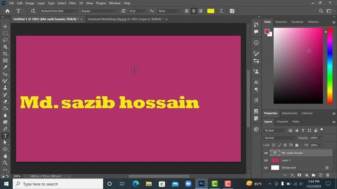Open the blend mode Normal dropdown
337x189 pixels.
[280, 138]
